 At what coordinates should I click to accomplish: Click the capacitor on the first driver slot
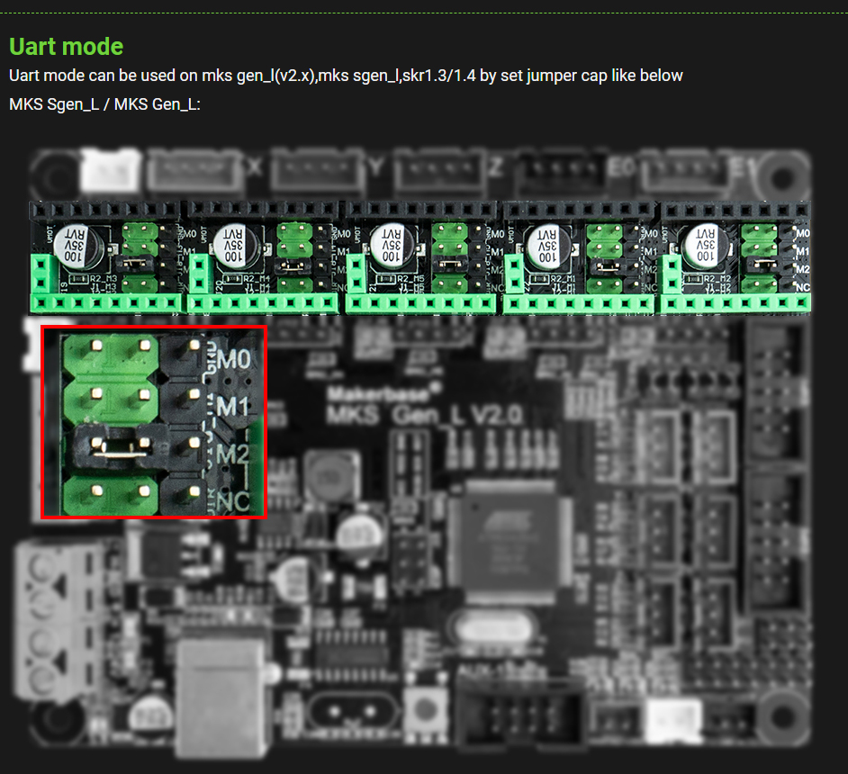(x=72, y=247)
